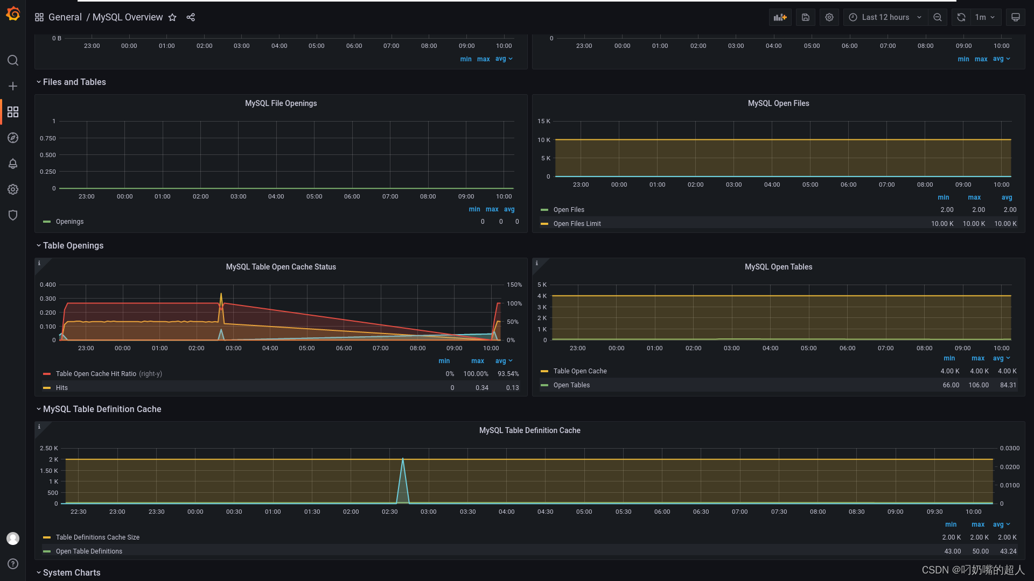Toggle Table Open Cache Hit Ratio series
The height and width of the screenshot is (581, 1034).
pyautogui.click(x=96, y=374)
